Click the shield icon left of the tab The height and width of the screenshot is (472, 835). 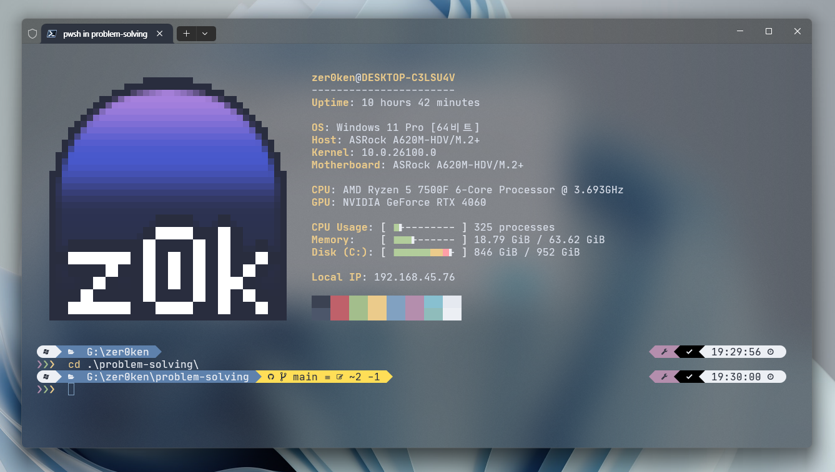(x=32, y=34)
